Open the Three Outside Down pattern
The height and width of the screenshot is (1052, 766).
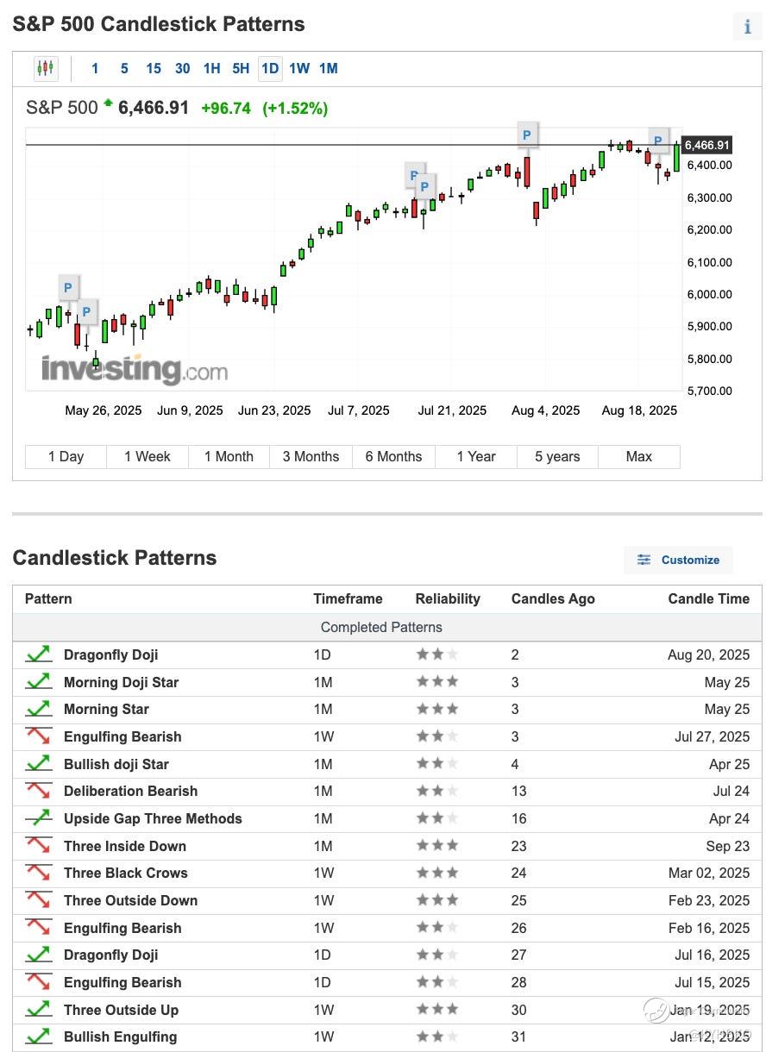tap(130, 901)
